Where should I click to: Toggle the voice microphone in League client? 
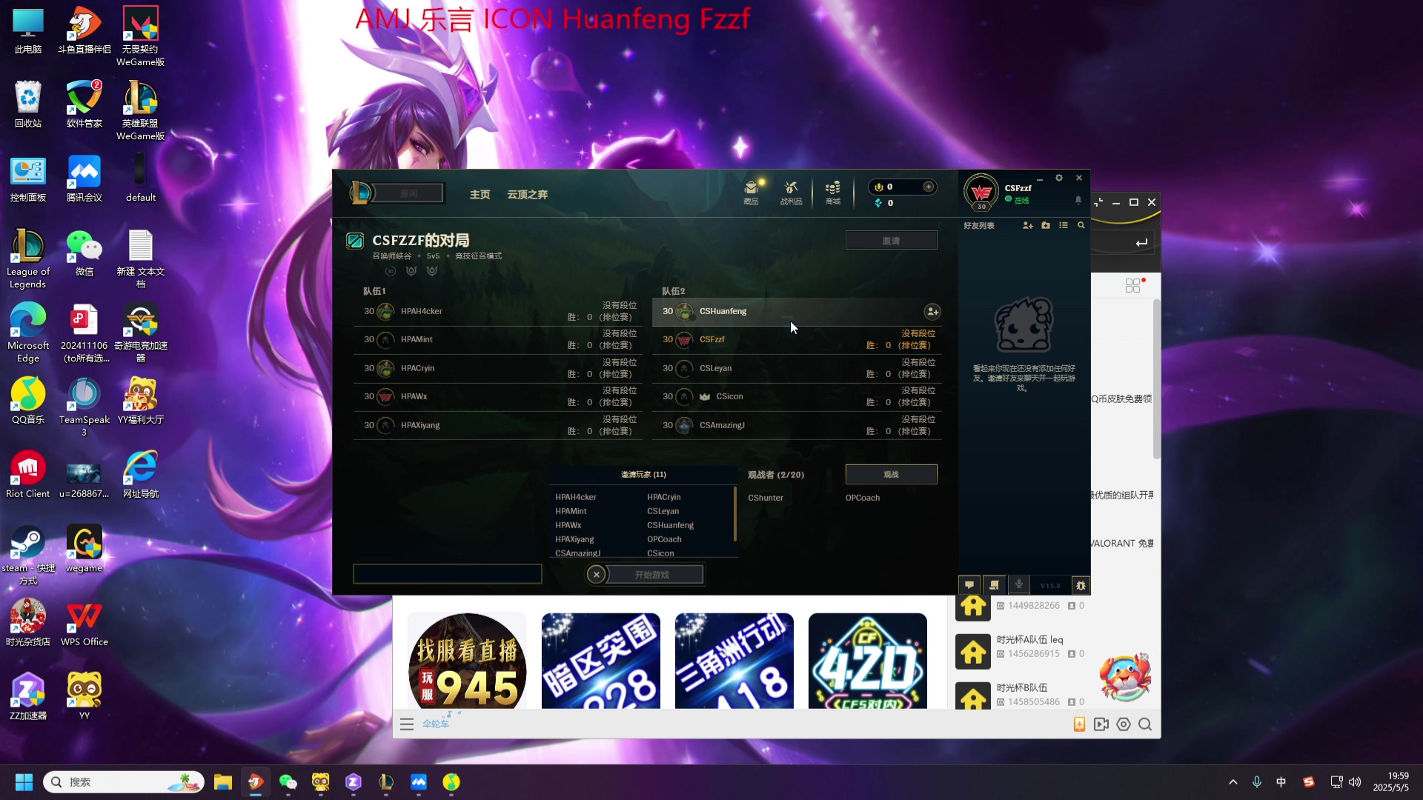click(1019, 585)
